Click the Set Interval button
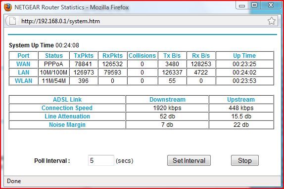Image resolution: width=284 pixels, height=189 pixels. pyautogui.click(x=189, y=160)
